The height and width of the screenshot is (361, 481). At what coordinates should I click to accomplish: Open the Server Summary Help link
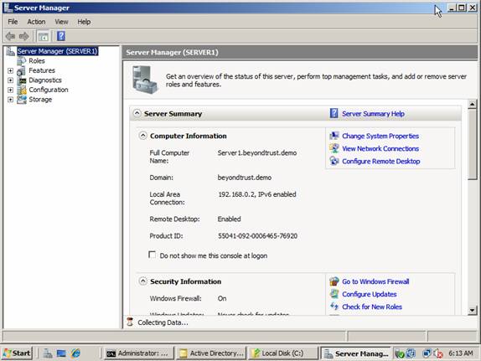[x=373, y=114]
